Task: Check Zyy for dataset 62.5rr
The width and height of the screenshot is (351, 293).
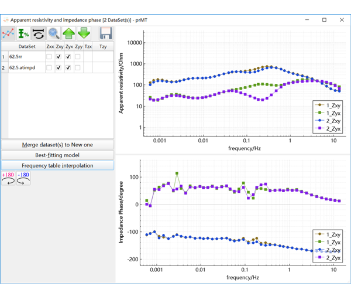Action: pyautogui.click(x=78, y=57)
